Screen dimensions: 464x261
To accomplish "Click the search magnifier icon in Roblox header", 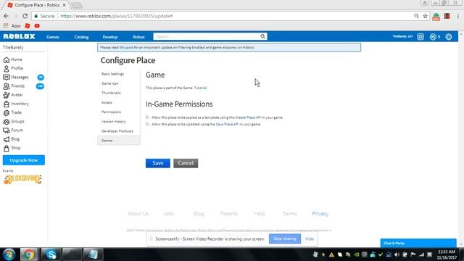I will point(262,36).
